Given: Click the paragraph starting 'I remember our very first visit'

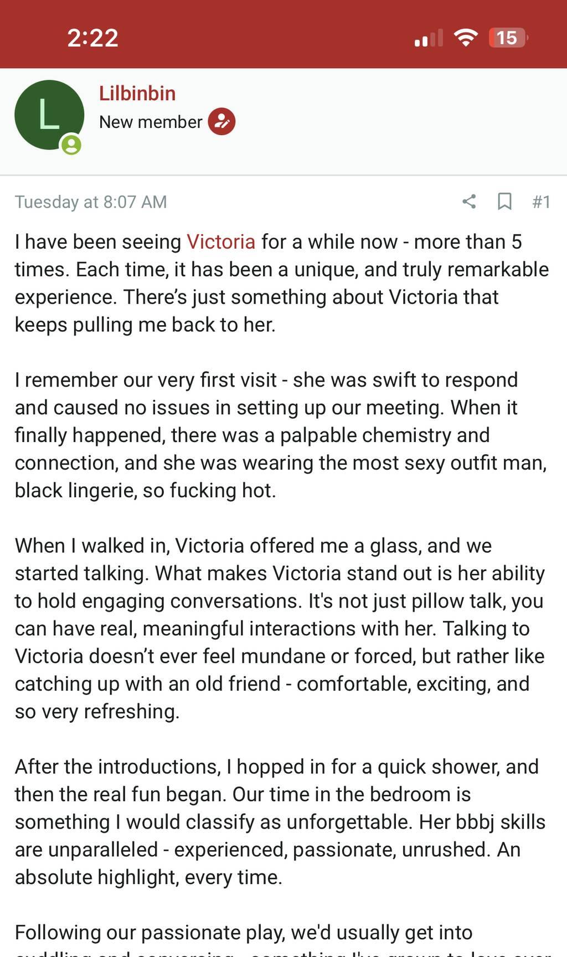Looking at the screenshot, I should pos(282,435).
